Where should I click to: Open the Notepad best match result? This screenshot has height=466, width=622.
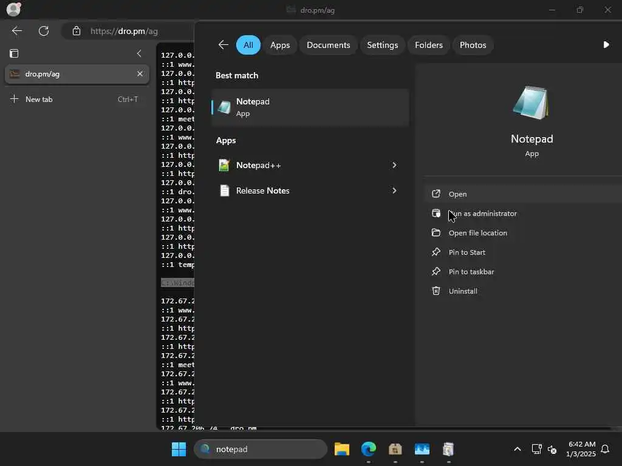[310, 107]
